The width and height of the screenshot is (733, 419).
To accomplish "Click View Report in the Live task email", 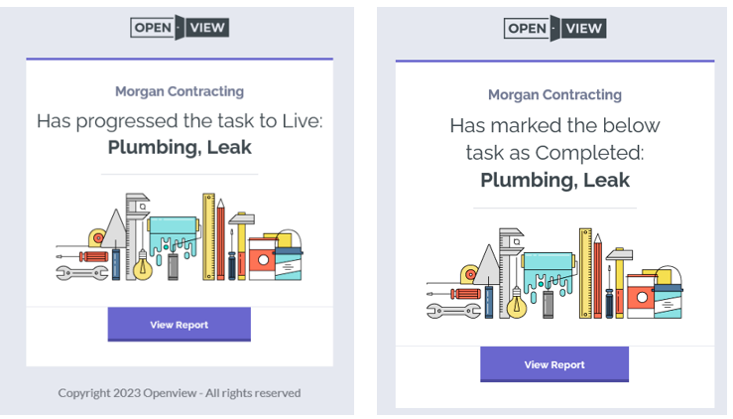I will click(x=179, y=325).
